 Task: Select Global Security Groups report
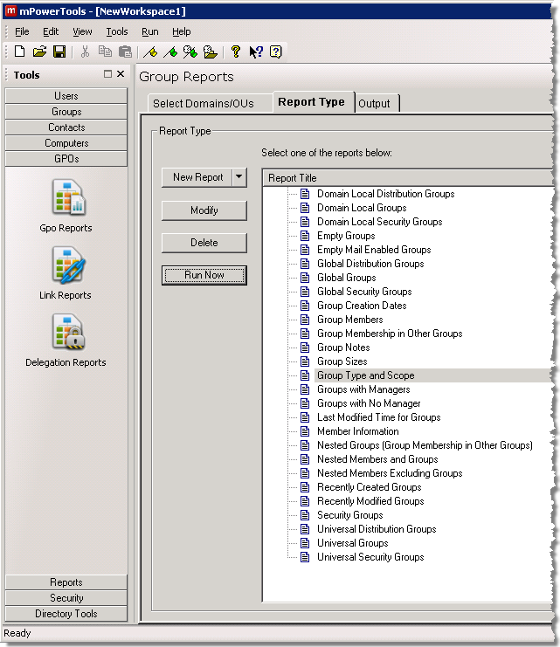click(364, 292)
